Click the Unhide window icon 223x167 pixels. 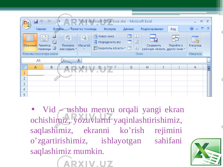click(x=129, y=48)
